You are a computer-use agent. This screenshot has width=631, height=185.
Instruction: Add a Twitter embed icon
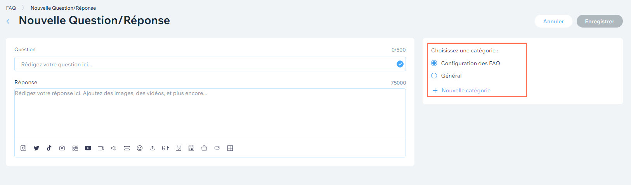[36, 148]
